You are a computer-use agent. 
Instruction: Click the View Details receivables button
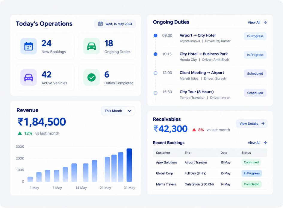[252, 123]
